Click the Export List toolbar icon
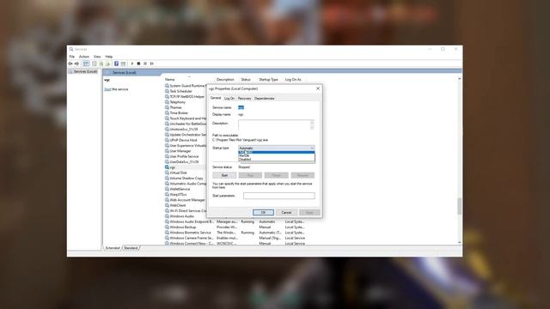 [107, 64]
